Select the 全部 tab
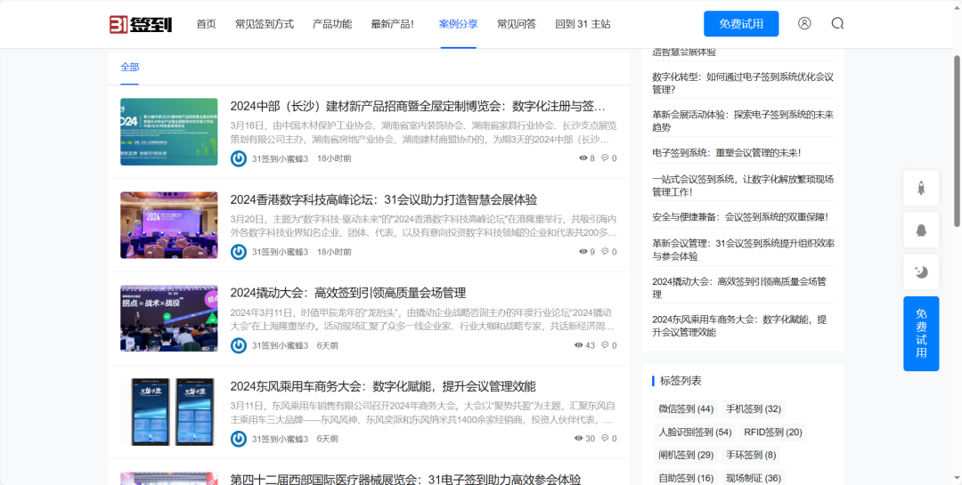The height and width of the screenshot is (485, 962). (129, 67)
